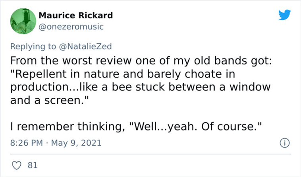Image resolution: width=301 pixels, height=177 pixels.
Task: Click the Twitter bird logo
Action: [x=284, y=15]
